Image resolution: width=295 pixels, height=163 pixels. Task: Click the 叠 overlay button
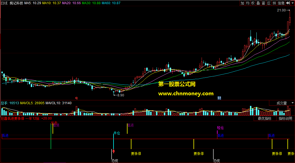(x=258, y=3)
